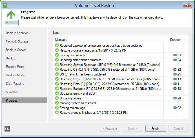
Task: Click 'Updating registry and BCD' message text
Action: point(77,94)
